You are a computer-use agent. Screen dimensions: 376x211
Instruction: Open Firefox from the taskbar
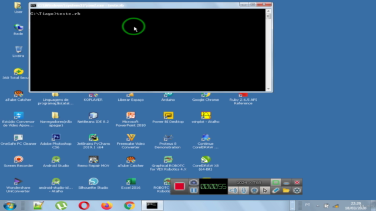coord(107,206)
